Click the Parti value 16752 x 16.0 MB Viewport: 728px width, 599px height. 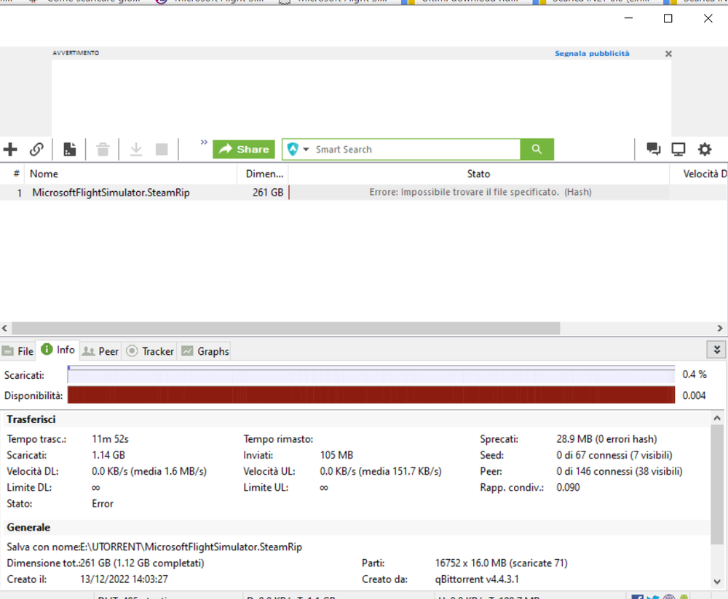[x=502, y=563]
